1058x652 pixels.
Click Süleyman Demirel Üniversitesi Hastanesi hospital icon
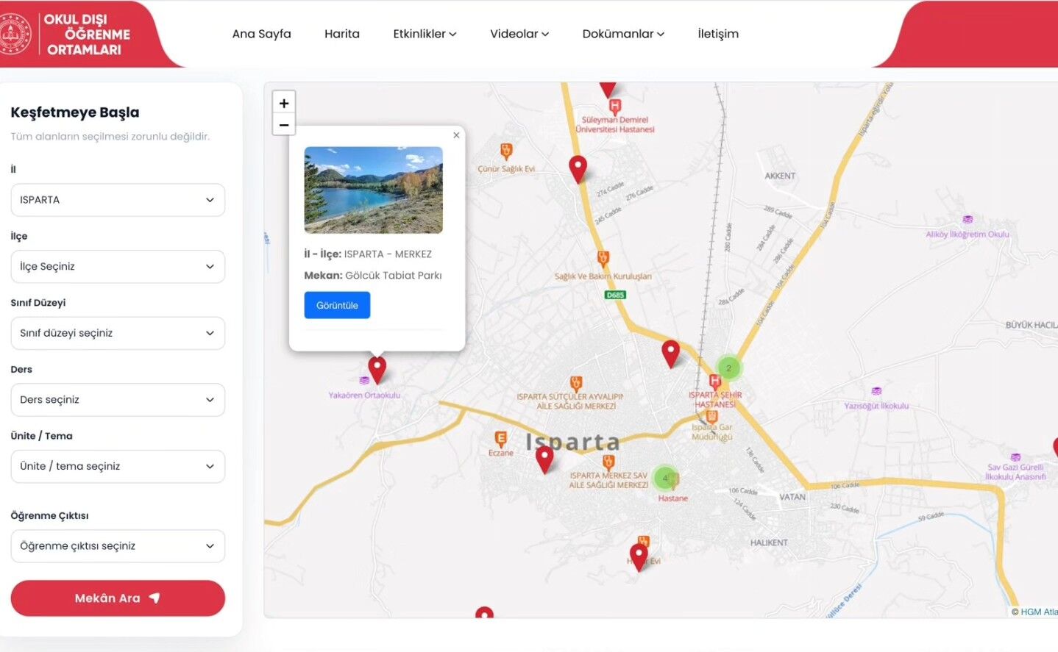(x=615, y=107)
